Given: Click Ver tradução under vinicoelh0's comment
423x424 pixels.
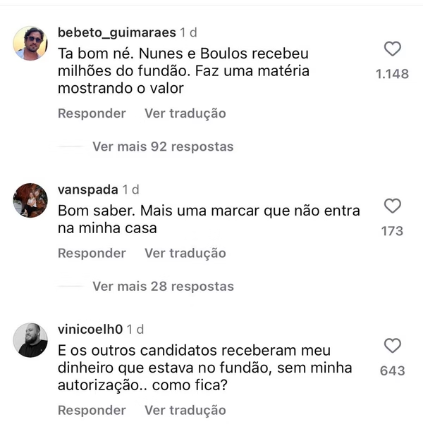Looking at the screenshot, I should tap(185, 410).
